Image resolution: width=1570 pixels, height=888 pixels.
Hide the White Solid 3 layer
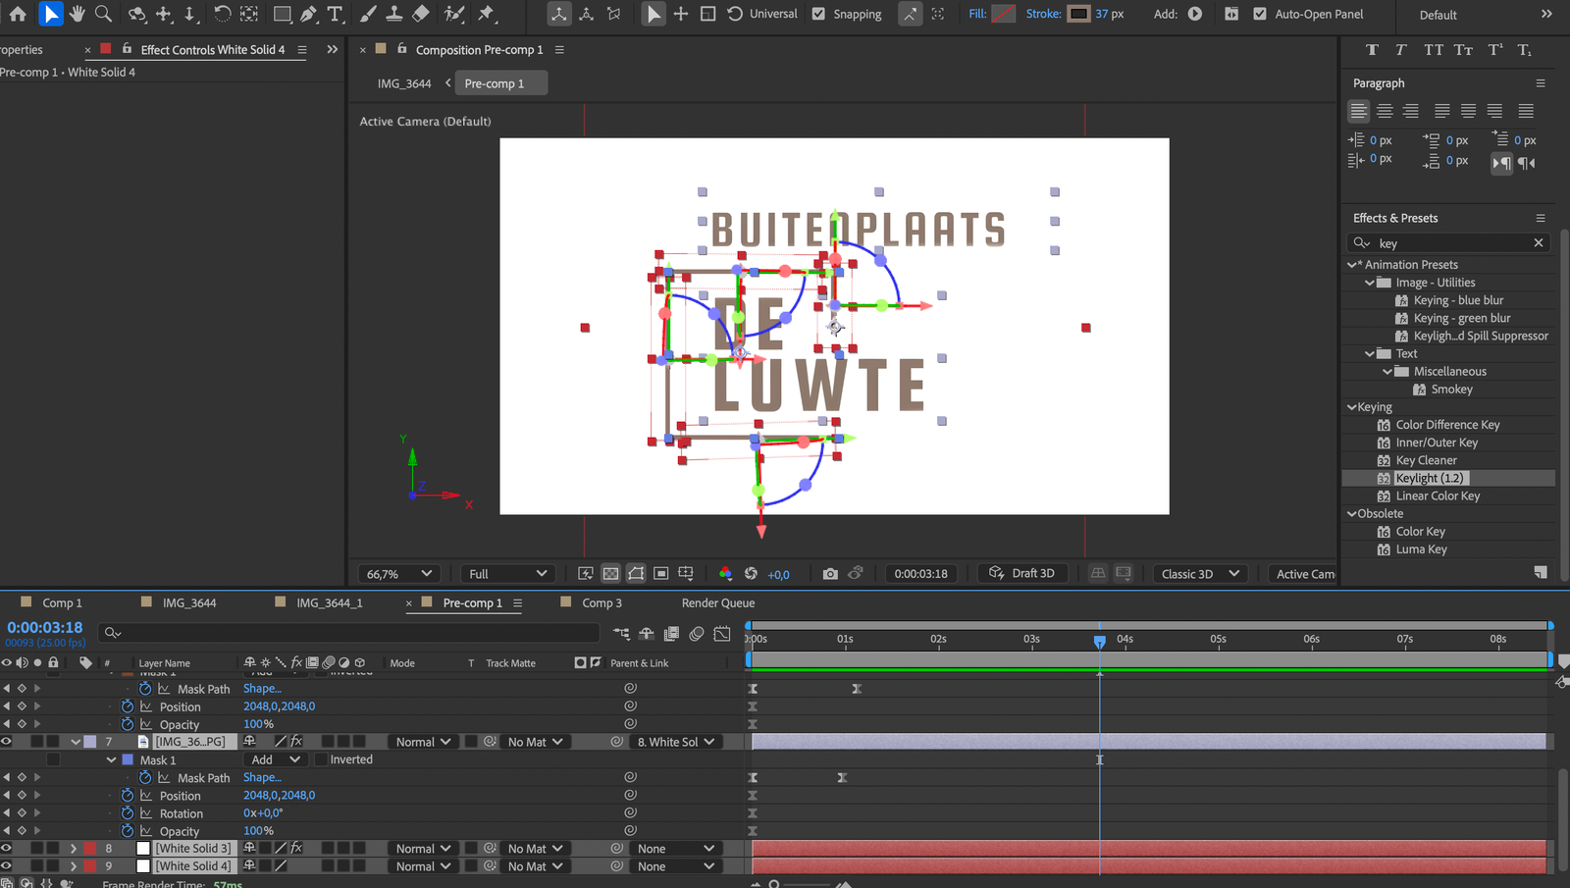(7, 849)
